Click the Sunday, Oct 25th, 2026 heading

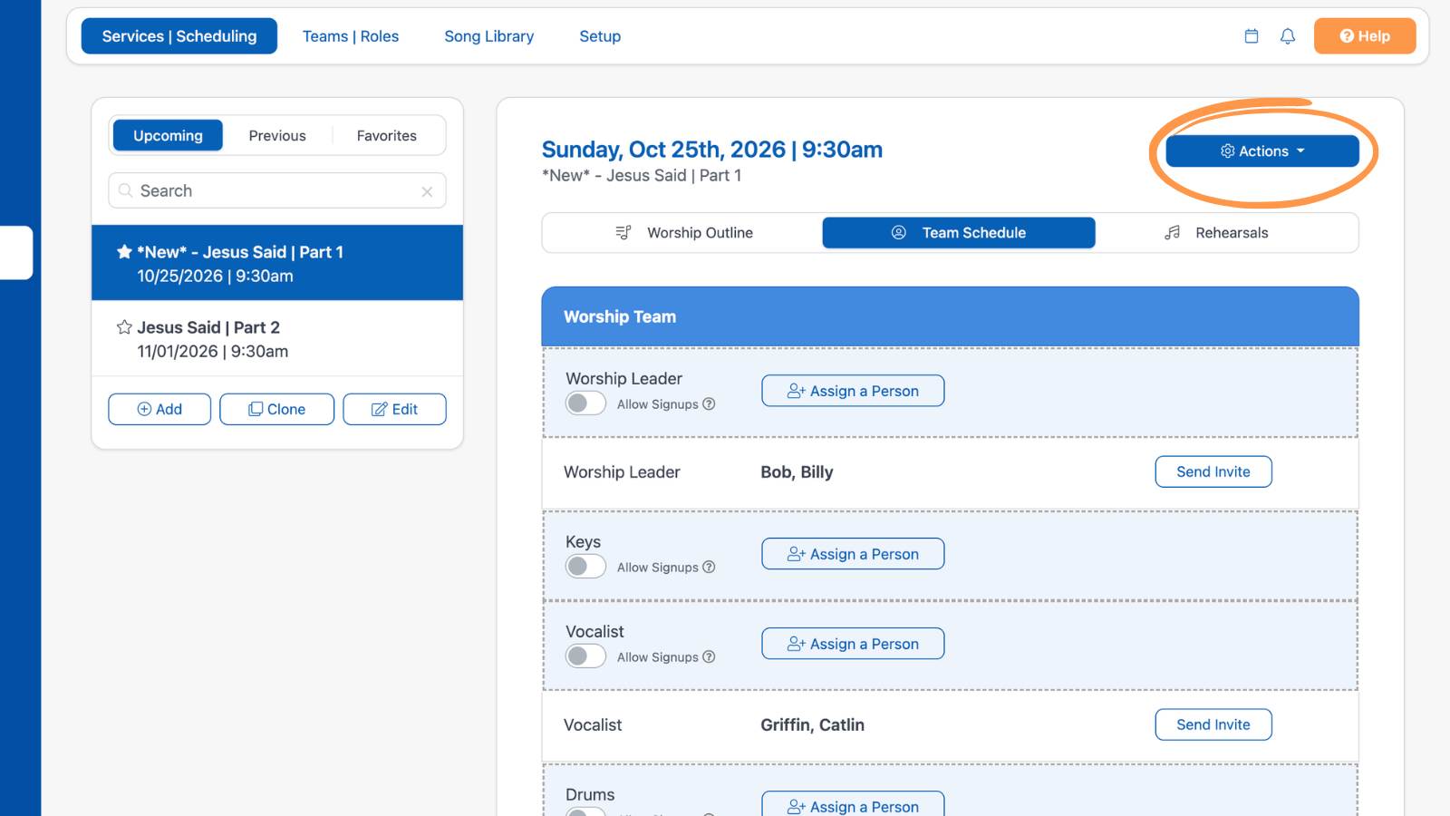712,150
